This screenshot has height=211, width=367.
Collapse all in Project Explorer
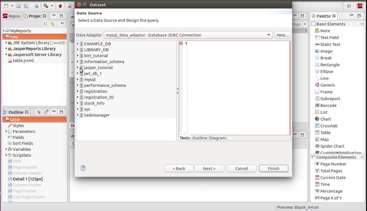[x=45, y=24]
